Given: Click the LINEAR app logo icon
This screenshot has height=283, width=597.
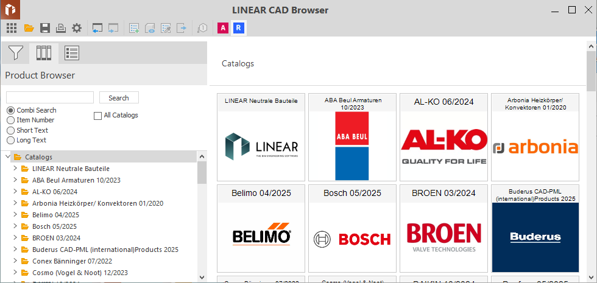Looking at the screenshot, I should (10, 10).
